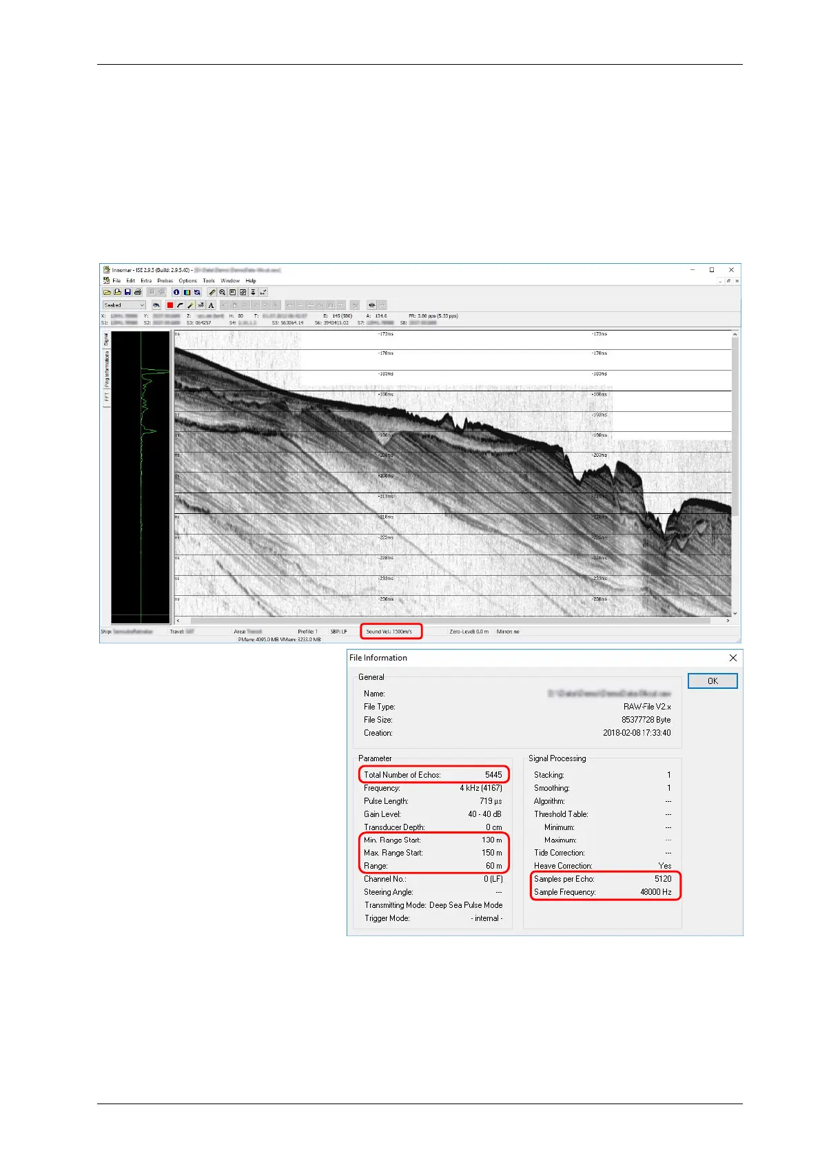Select the zoom magnifier tool
This screenshot has width=820, height=1160.
click(x=223, y=292)
